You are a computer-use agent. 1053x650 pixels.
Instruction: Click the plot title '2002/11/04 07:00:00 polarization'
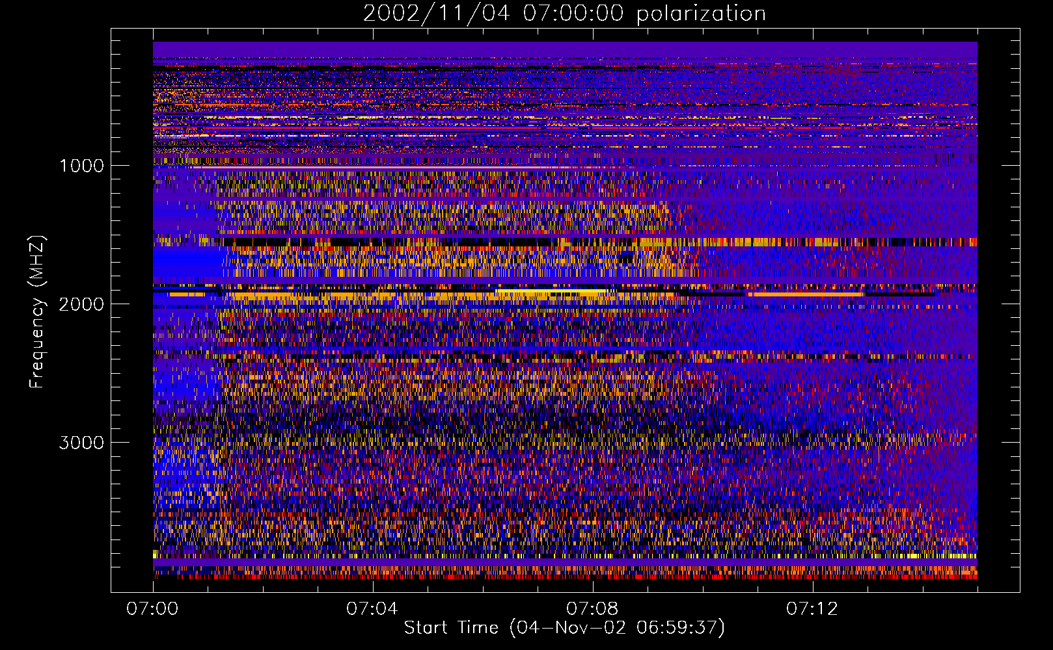click(x=564, y=14)
